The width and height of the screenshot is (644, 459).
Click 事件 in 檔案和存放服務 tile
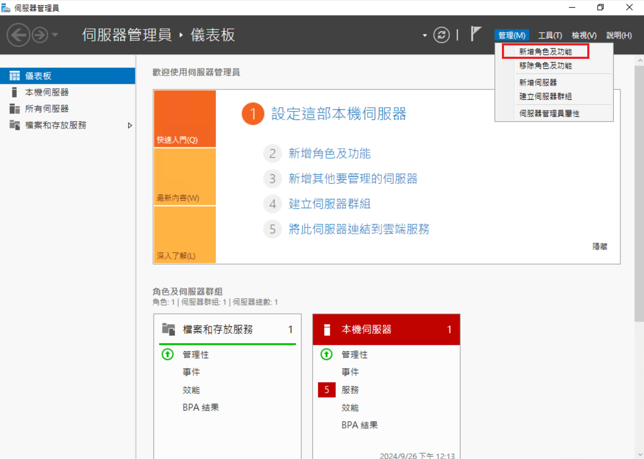[x=191, y=372]
